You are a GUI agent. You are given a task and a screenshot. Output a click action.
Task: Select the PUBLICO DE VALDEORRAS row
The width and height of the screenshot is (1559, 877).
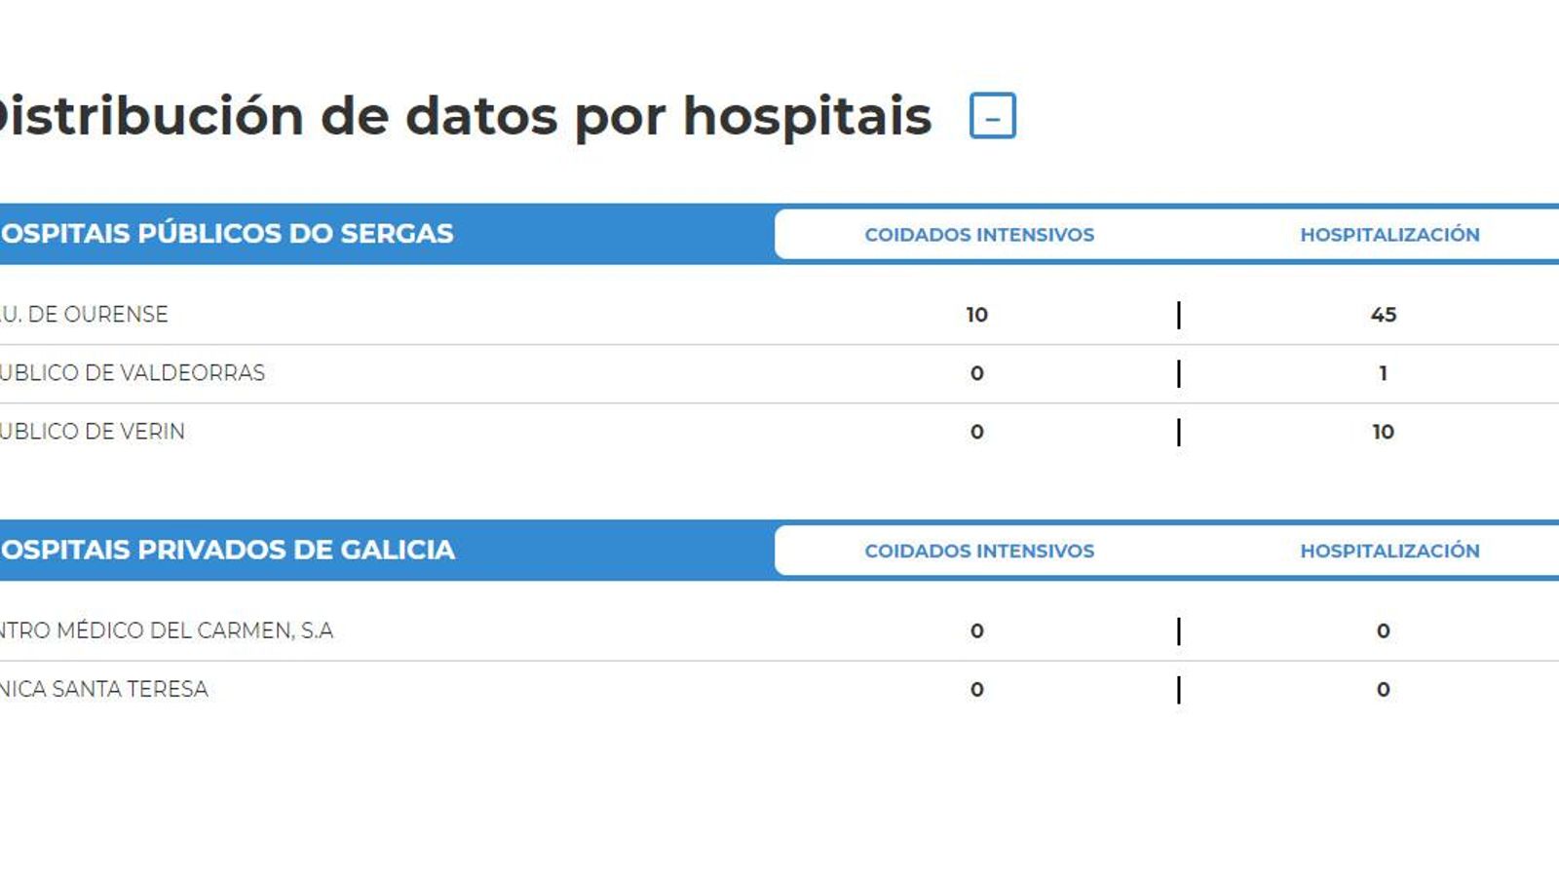click(x=132, y=372)
